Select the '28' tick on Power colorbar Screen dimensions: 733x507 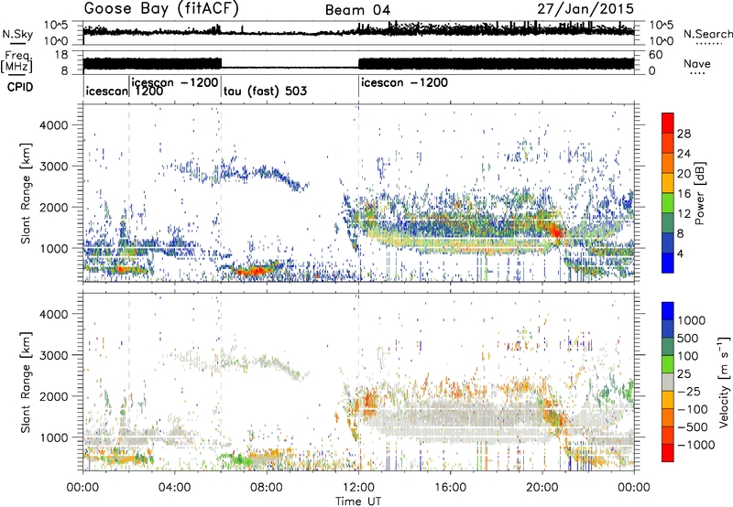(684, 134)
